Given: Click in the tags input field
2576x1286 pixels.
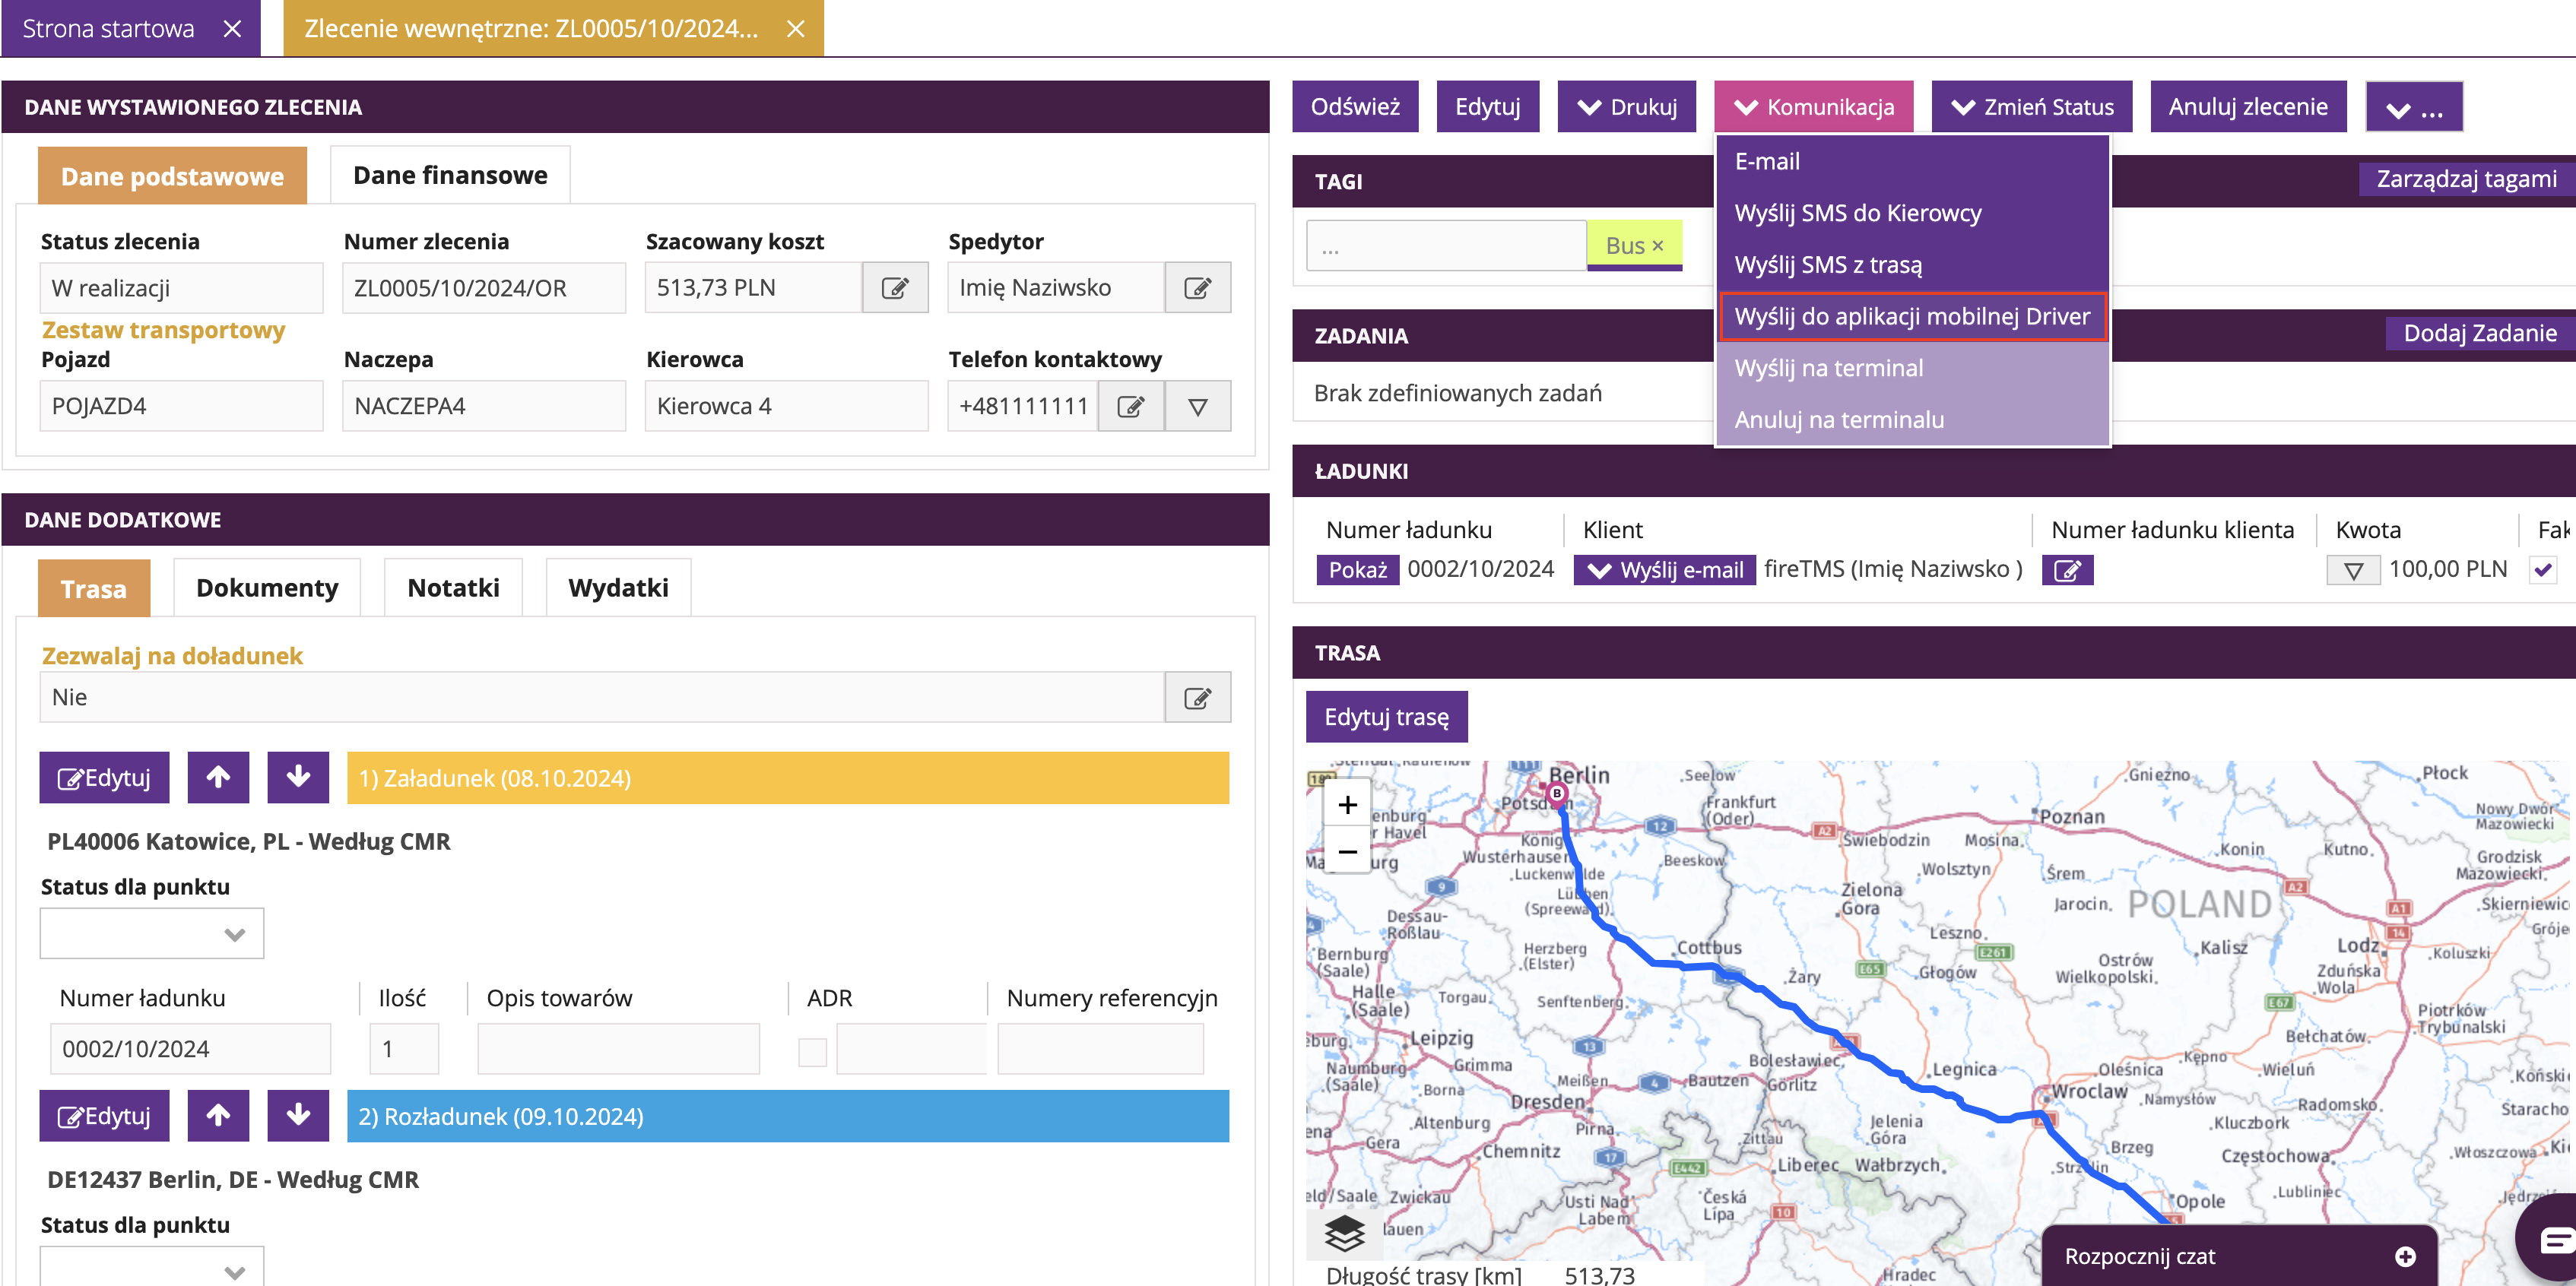Looking at the screenshot, I should (1445, 246).
